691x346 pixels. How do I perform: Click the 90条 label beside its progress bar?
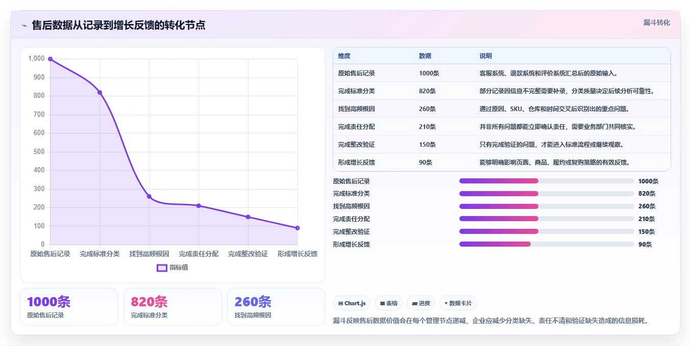click(x=645, y=245)
